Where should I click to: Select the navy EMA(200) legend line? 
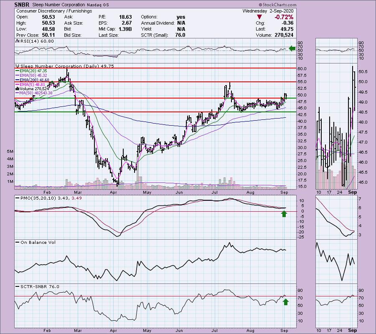point(18,80)
